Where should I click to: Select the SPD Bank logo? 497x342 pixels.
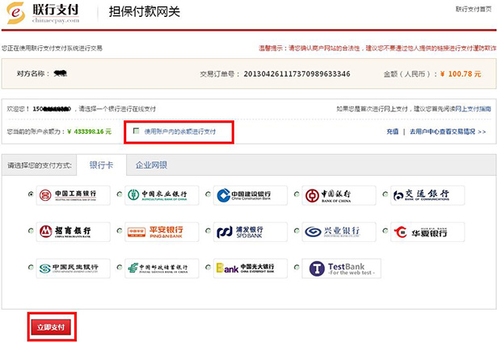pos(251,232)
